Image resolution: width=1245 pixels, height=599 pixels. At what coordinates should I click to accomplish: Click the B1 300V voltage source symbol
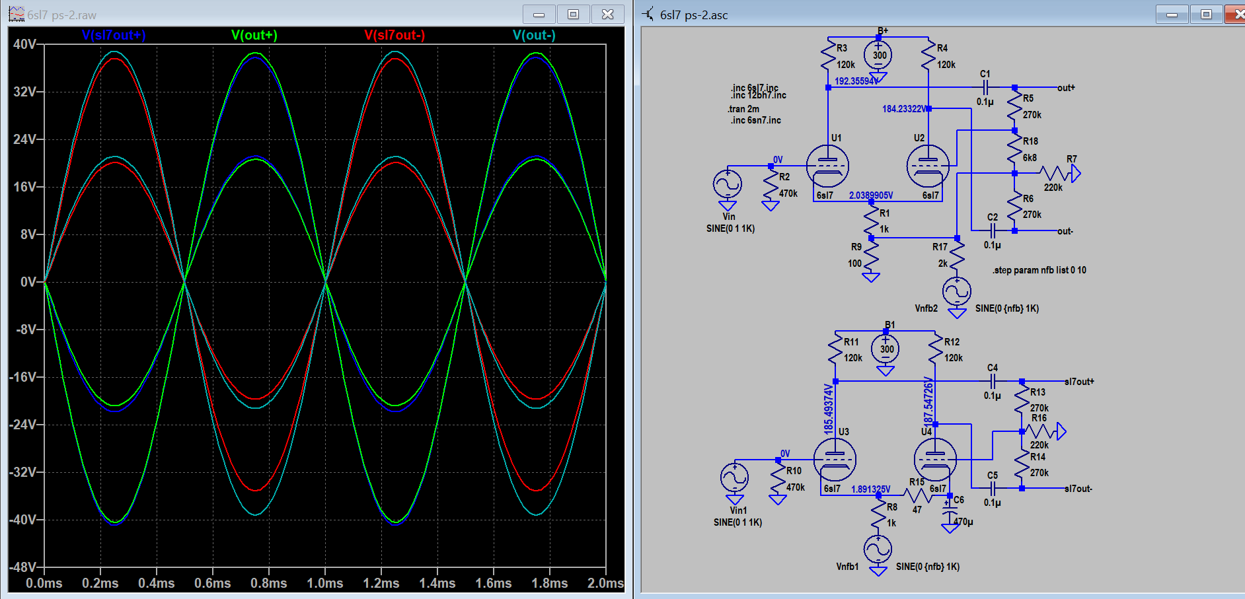coord(886,349)
